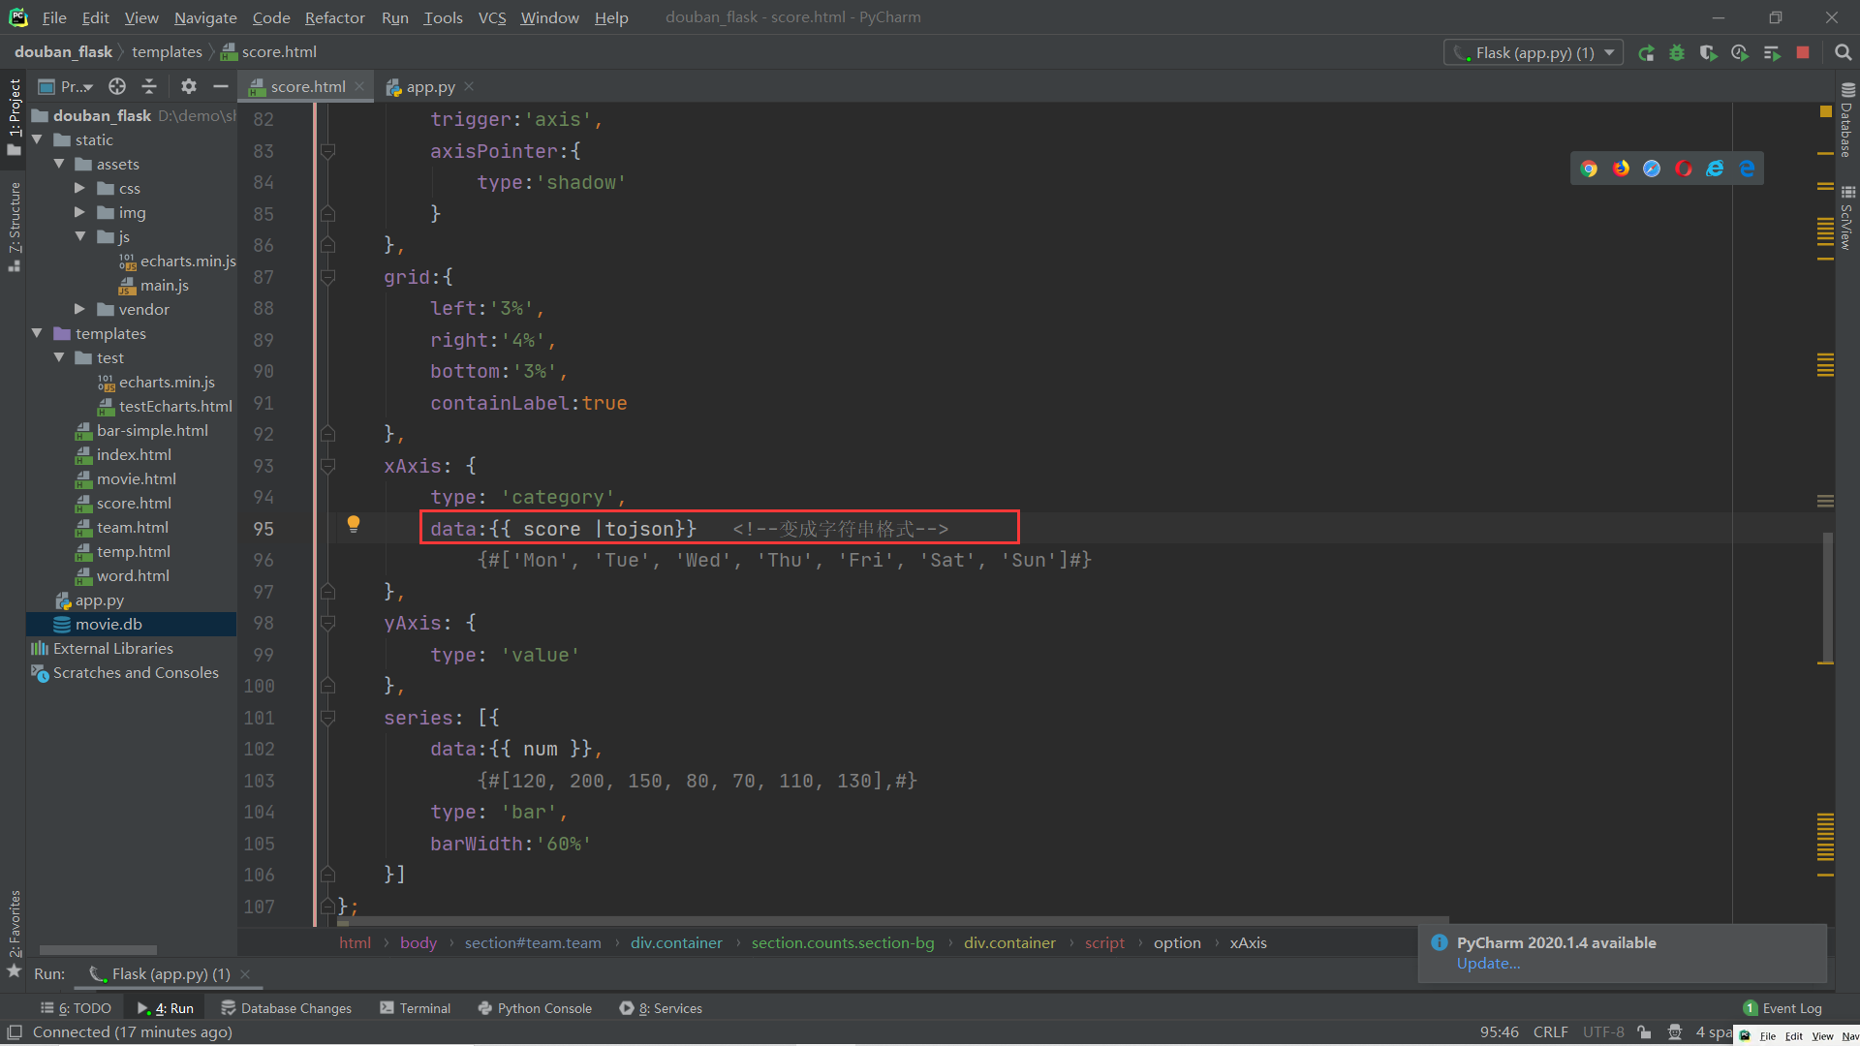
Task: Expand the vendor folder
Action: click(x=80, y=309)
